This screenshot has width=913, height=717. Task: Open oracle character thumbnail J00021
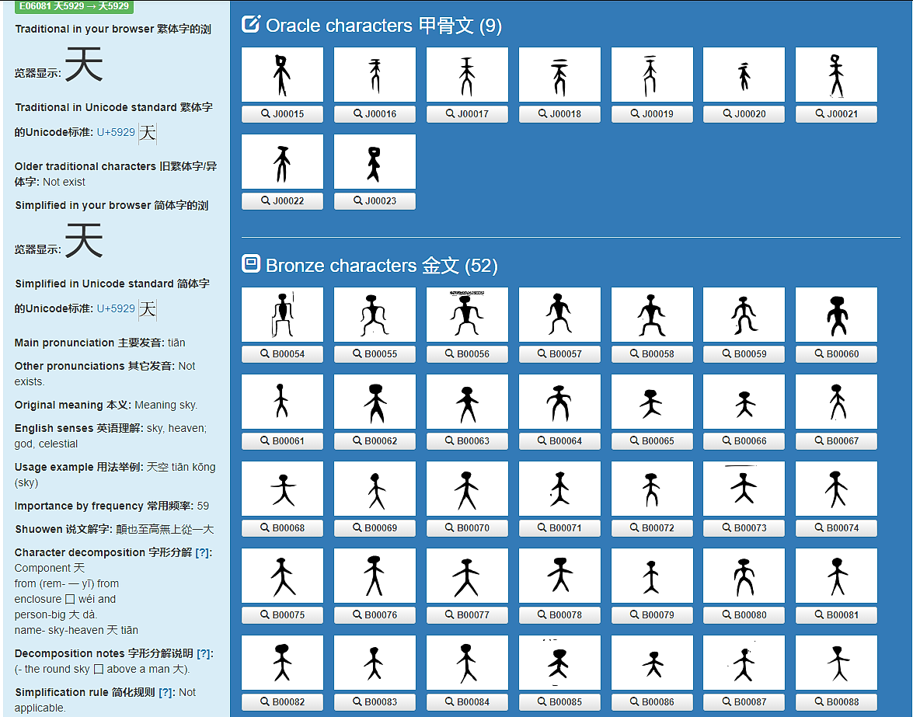(x=836, y=75)
